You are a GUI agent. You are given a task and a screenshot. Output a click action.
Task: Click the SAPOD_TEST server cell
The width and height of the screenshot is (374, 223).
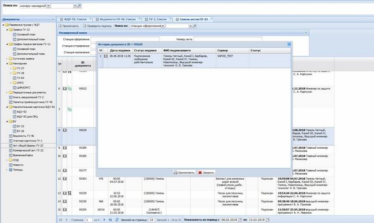pos(225,56)
